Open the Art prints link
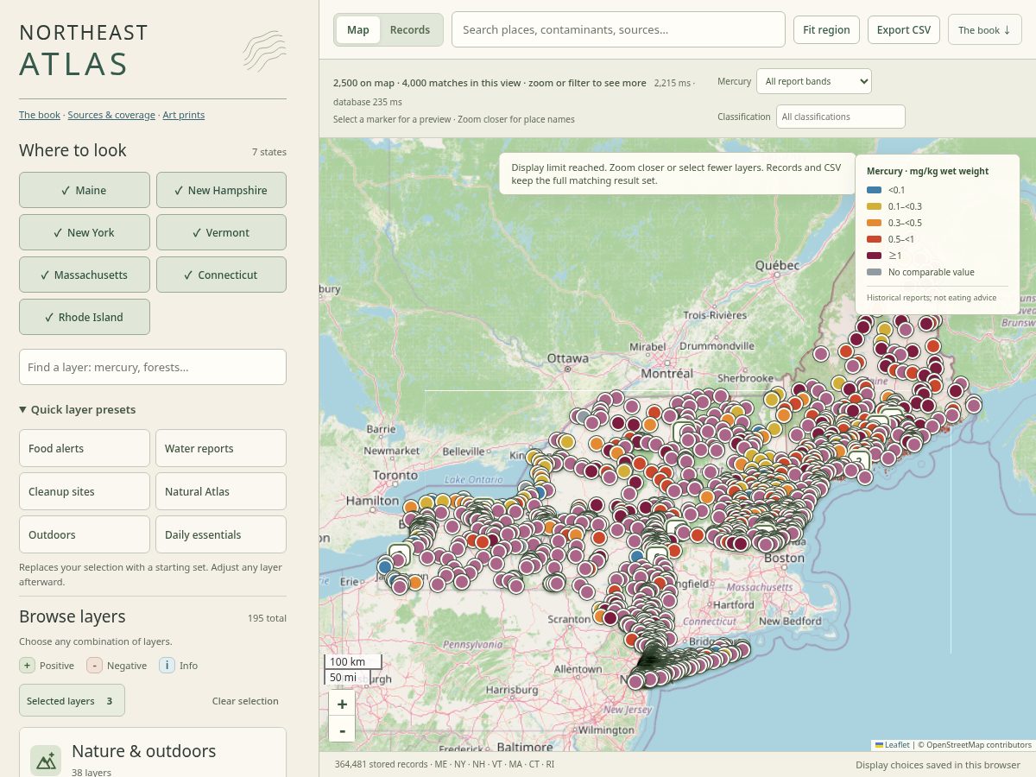Viewport: 1036px width, 777px height. pyautogui.click(x=184, y=115)
